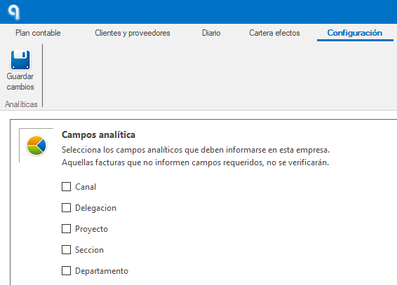
Task: Click the pie chart Campos analítica icon
Action: (x=36, y=146)
